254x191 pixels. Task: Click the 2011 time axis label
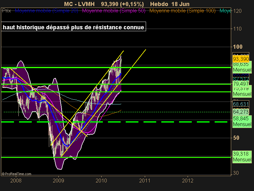[145, 180]
